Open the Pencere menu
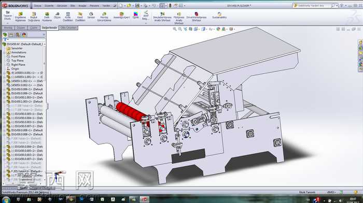363x203 pixels. tap(94, 6)
